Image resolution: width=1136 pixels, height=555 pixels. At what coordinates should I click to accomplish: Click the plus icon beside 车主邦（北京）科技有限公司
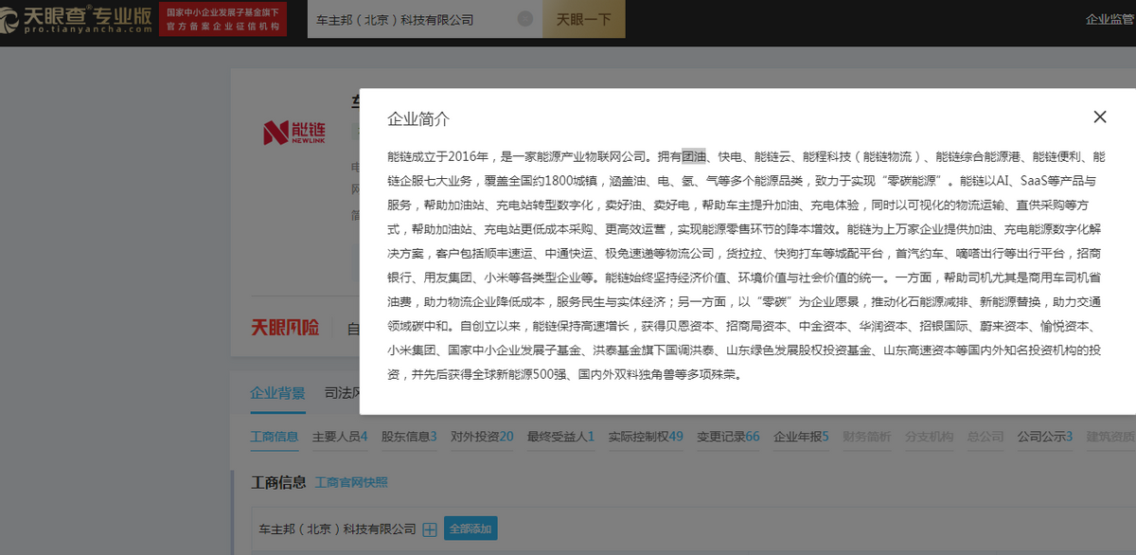pos(430,529)
